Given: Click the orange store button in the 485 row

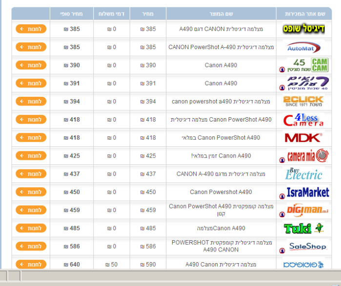Looking at the screenshot, I should coord(31,228).
